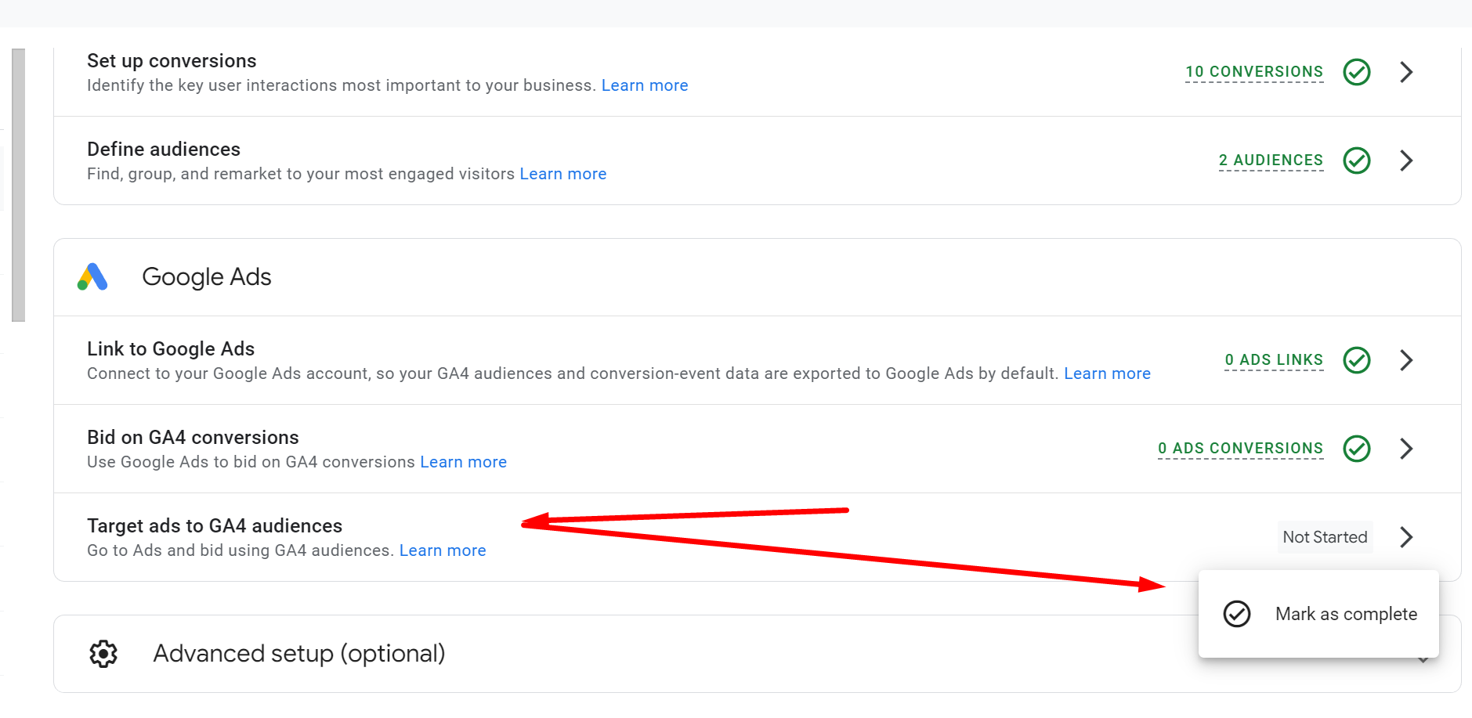Open the Link to Google Ads chevron

[x=1407, y=360]
